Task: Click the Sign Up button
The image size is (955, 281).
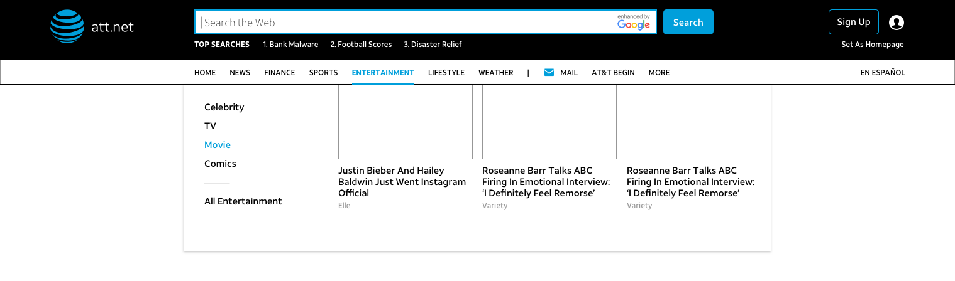Action: click(854, 22)
